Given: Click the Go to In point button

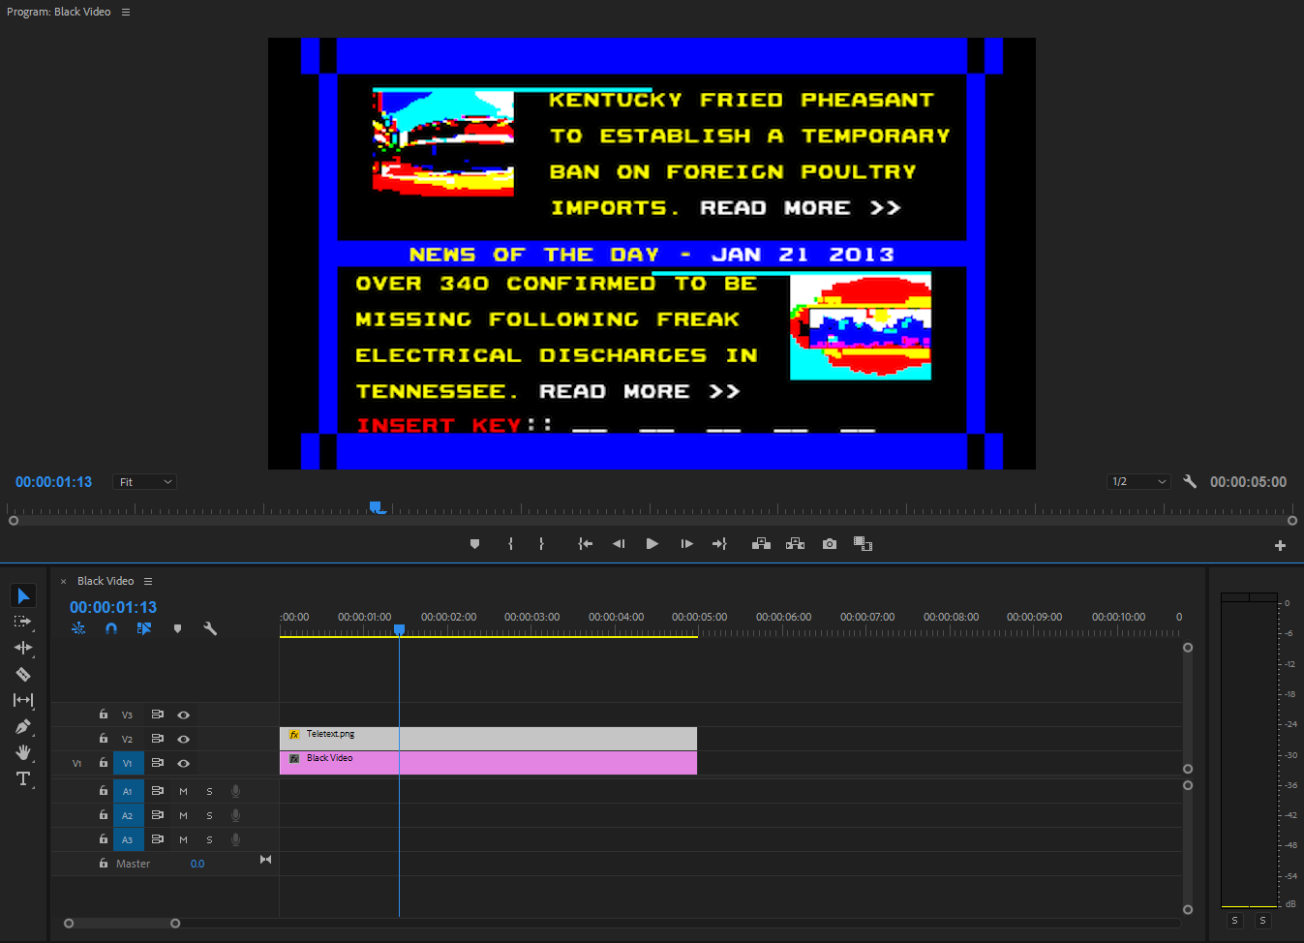Looking at the screenshot, I should 585,544.
